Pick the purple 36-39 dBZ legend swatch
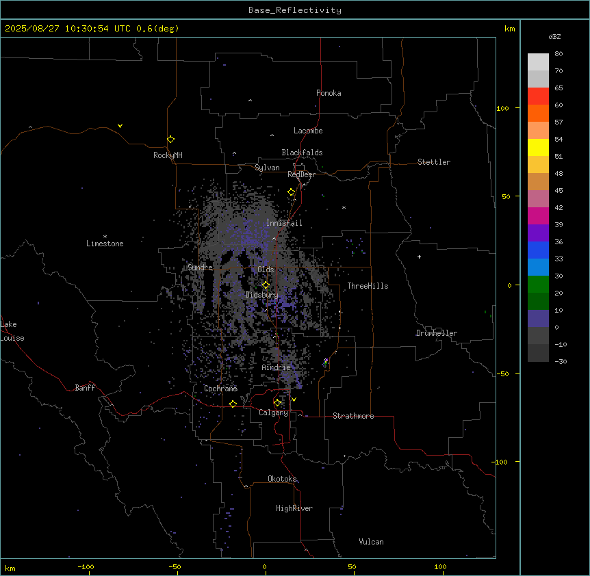 pyautogui.click(x=538, y=233)
